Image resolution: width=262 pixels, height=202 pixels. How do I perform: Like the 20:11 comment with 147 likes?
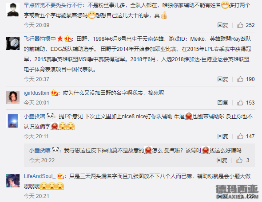[240, 136]
